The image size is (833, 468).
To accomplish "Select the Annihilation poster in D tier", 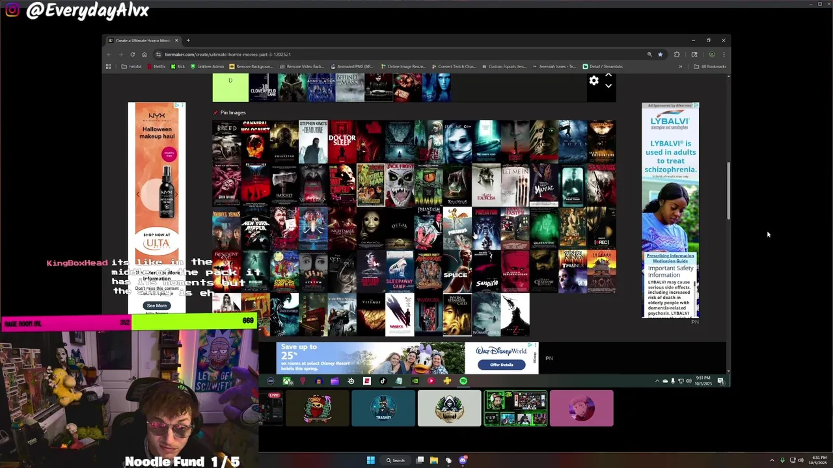I will coord(320,87).
